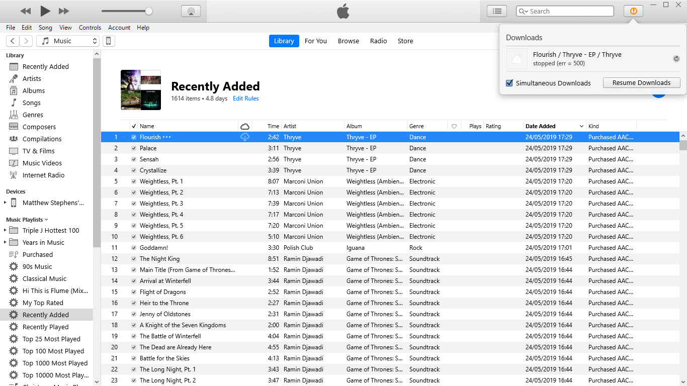Open the Controls menu
Viewport: 687px width, 386px height.
pos(90,28)
